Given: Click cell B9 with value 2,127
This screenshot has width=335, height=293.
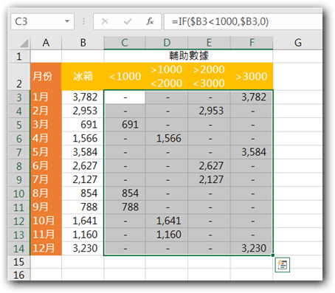Looking at the screenshot, I should pos(83,179).
